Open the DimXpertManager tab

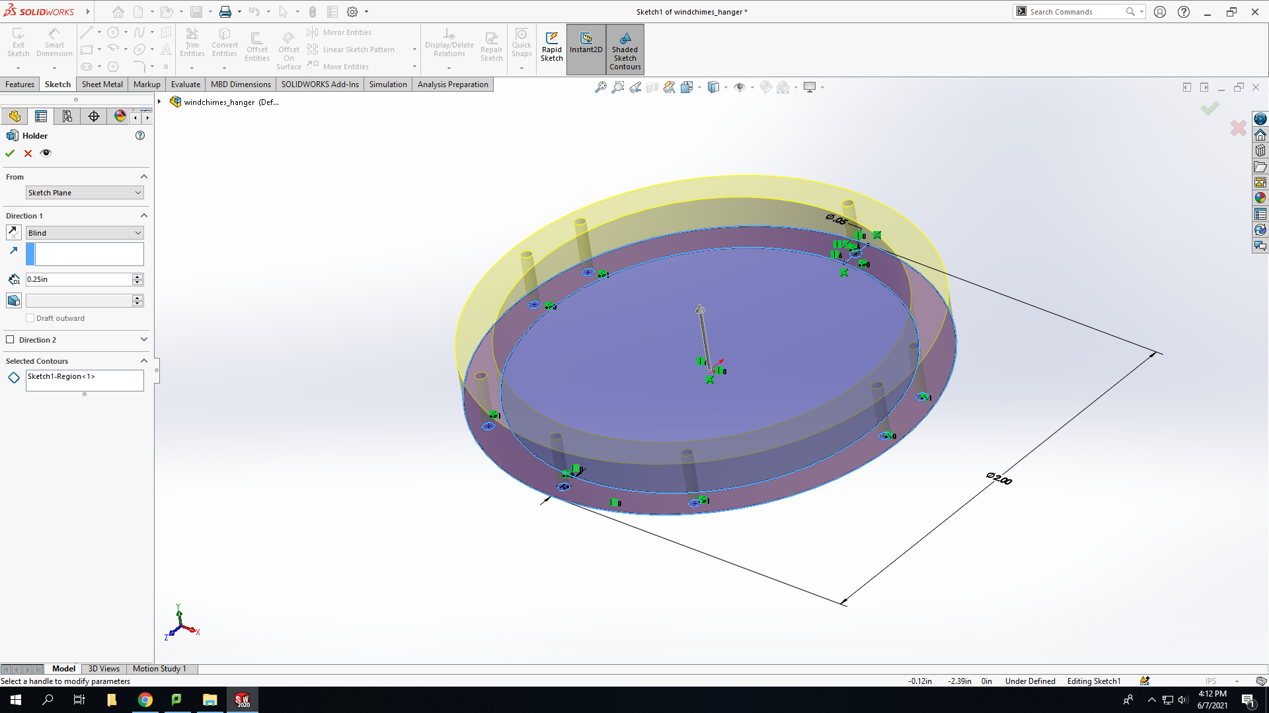point(94,116)
